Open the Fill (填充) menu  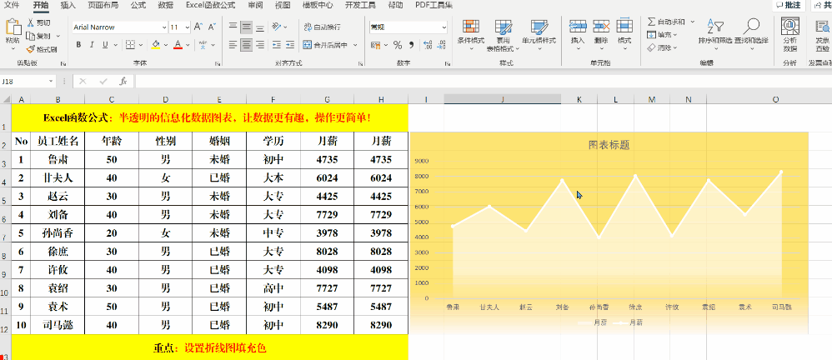662,34
